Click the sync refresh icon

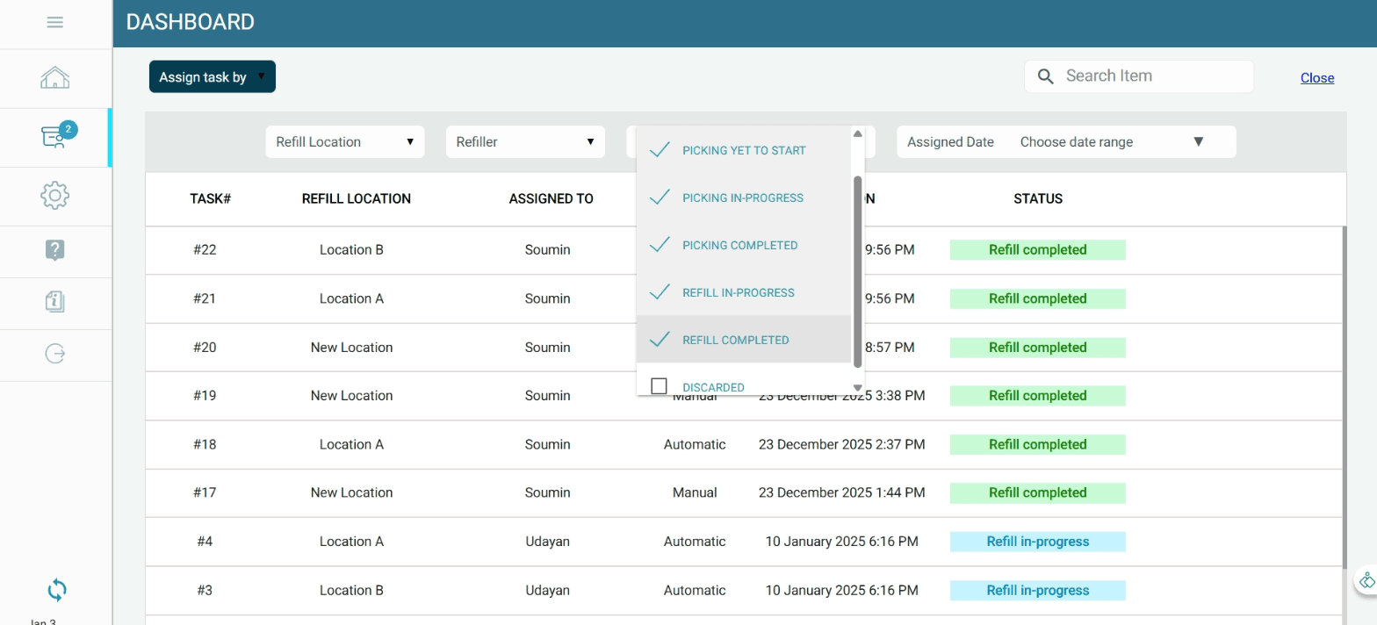tap(56, 590)
